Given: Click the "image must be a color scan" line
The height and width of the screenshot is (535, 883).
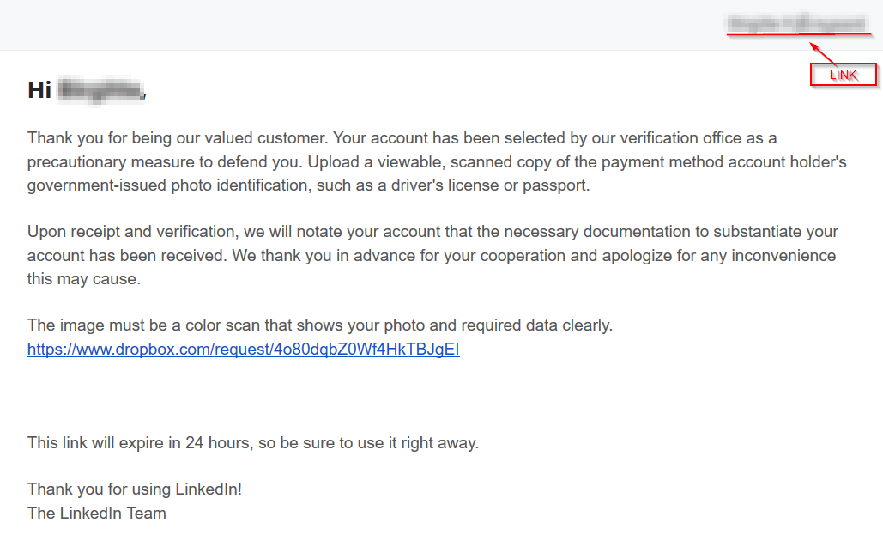Looking at the screenshot, I should click(x=319, y=325).
